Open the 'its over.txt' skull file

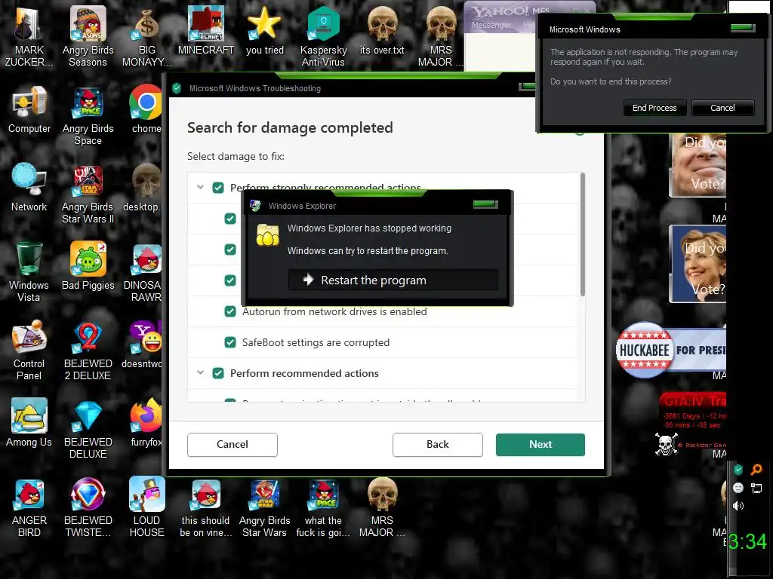coord(382,30)
